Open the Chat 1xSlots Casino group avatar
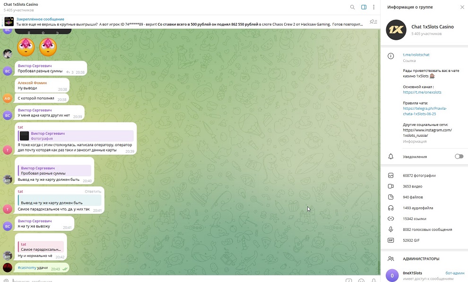 click(396, 30)
